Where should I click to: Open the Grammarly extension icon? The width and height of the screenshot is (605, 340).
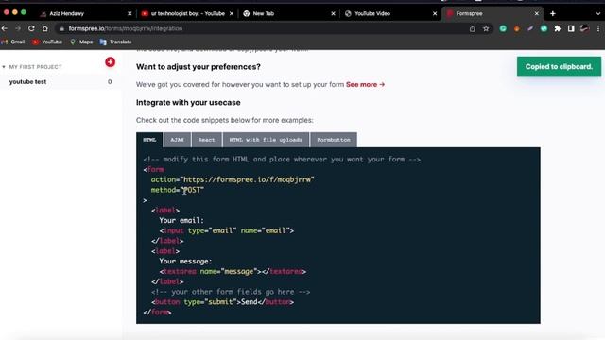click(503, 28)
